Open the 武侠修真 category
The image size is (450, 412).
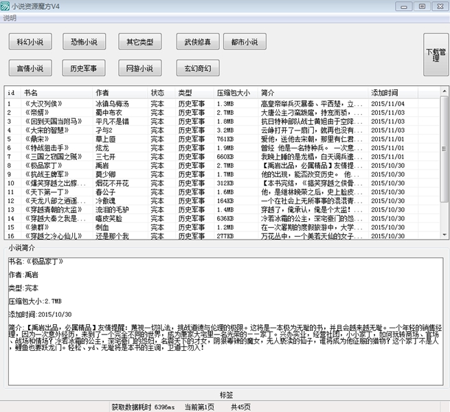coord(198,42)
